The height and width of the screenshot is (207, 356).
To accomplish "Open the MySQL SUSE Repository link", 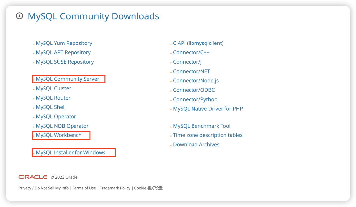I will [65, 62].
